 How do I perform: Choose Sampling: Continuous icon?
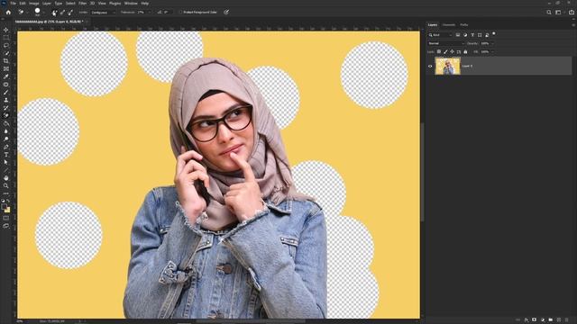click(54, 13)
